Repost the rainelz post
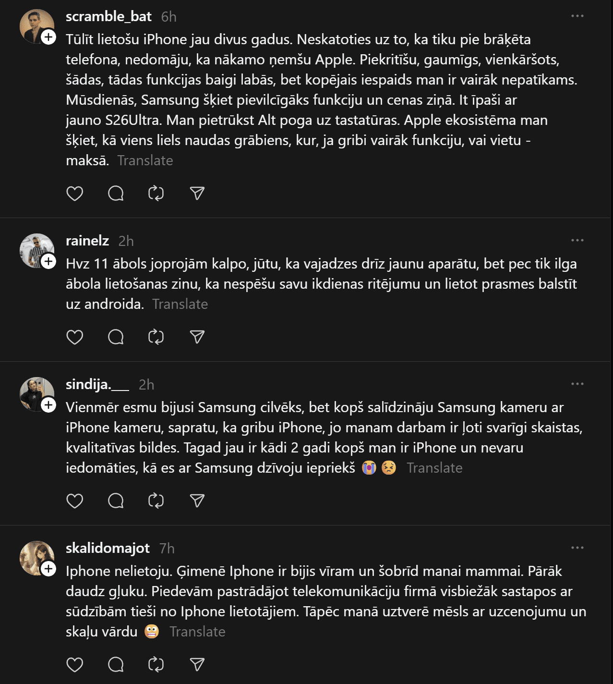613x684 pixels. point(156,337)
